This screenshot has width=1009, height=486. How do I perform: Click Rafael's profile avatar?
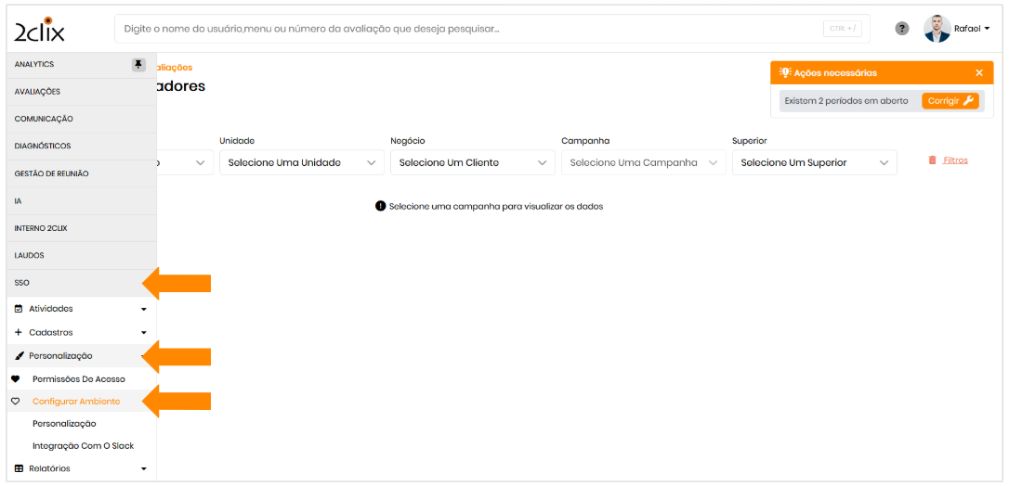click(x=937, y=29)
